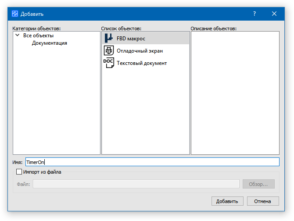Click inside the Описание объектов panel

point(235,92)
